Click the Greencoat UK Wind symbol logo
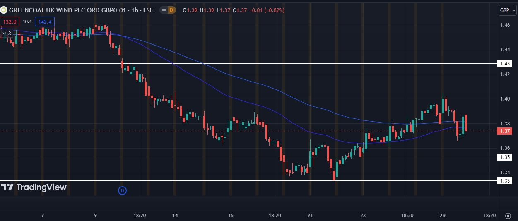 pos(3,10)
